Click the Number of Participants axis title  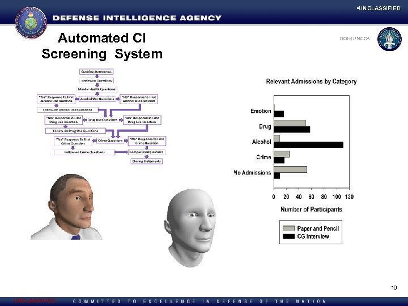pyautogui.click(x=311, y=210)
